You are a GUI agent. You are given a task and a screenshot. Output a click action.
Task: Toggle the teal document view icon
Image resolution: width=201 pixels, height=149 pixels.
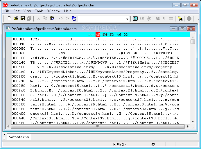[x=135, y=19]
